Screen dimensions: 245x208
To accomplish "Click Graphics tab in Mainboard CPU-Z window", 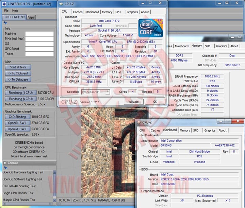I will click(x=210, y=131).
